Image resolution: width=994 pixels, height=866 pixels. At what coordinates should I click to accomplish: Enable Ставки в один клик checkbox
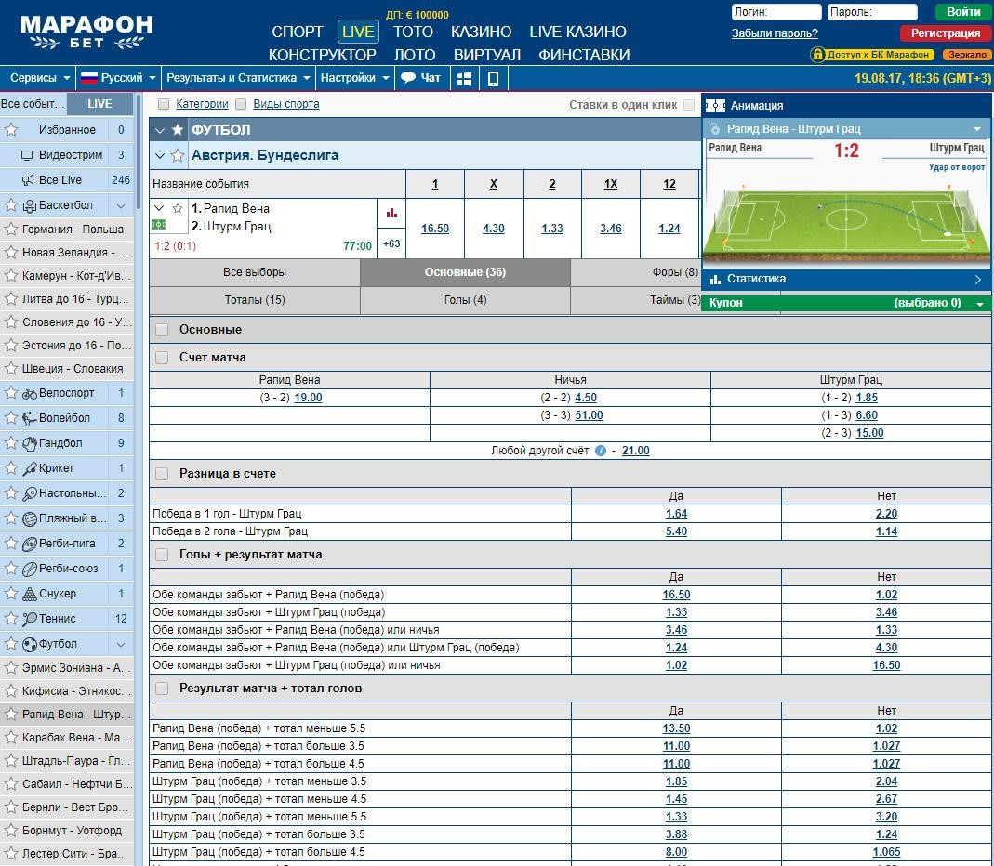point(689,105)
